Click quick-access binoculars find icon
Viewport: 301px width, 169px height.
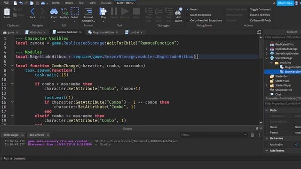43,3
